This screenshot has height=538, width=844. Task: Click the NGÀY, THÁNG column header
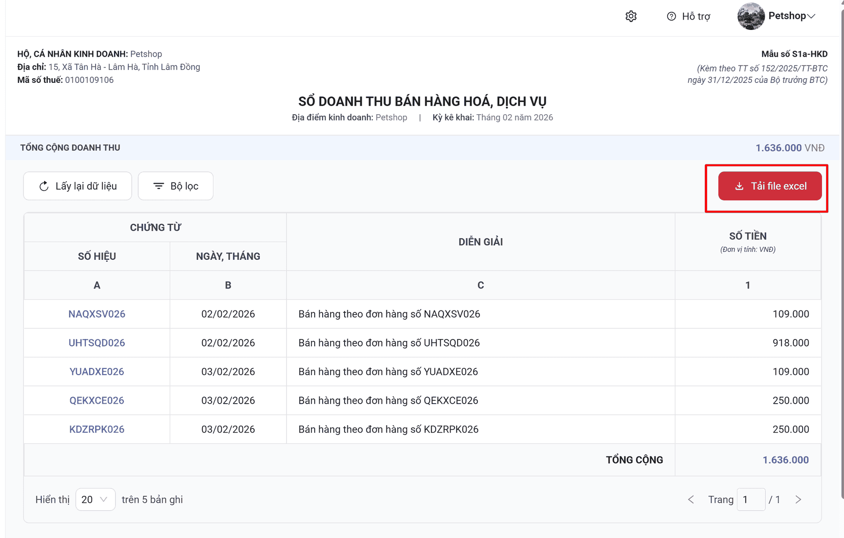(x=228, y=256)
